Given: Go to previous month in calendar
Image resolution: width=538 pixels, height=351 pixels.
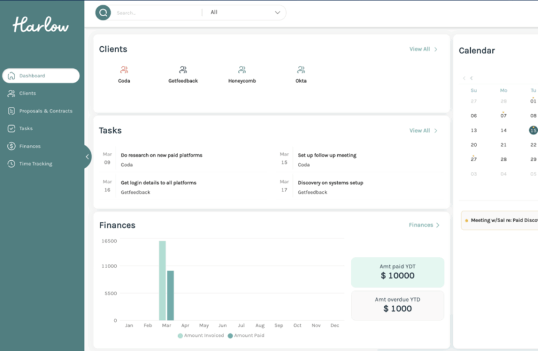Looking at the screenshot, I should [471, 78].
